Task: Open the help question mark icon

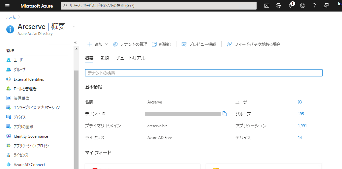Action: [314, 6]
